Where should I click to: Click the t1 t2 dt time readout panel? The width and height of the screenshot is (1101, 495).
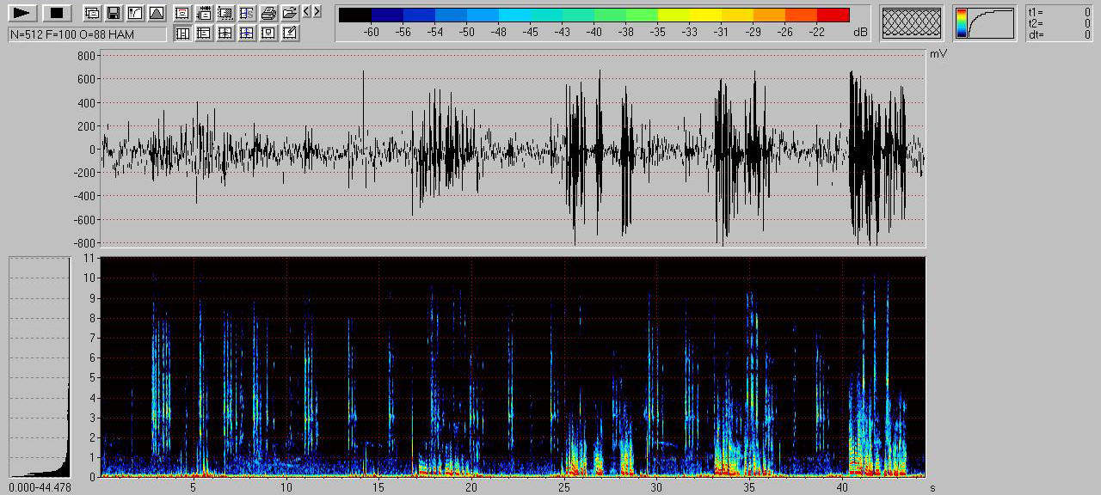pos(1059,22)
